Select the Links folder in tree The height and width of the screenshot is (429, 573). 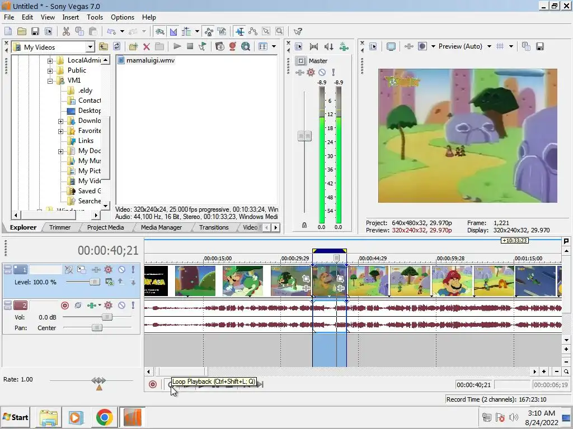click(86, 141)
